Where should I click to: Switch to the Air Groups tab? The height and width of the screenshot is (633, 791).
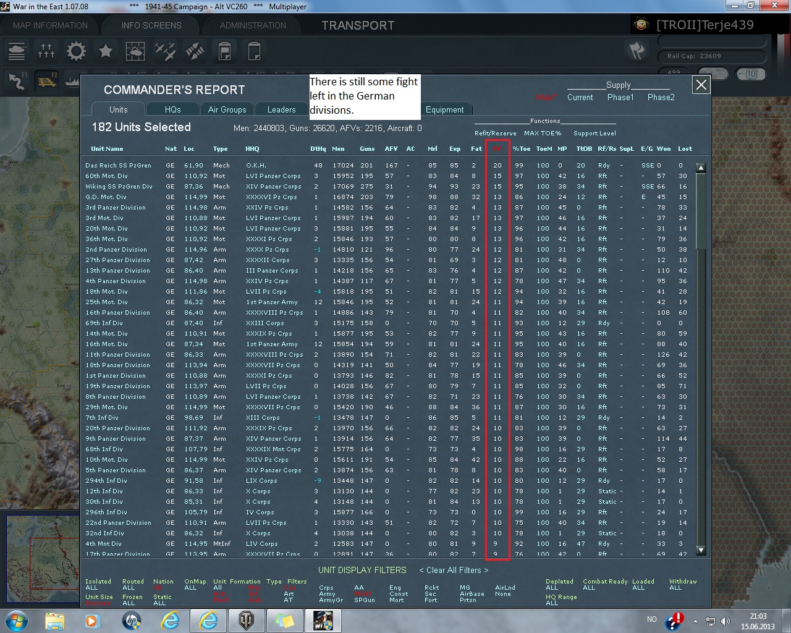click(x=227, y=109)
